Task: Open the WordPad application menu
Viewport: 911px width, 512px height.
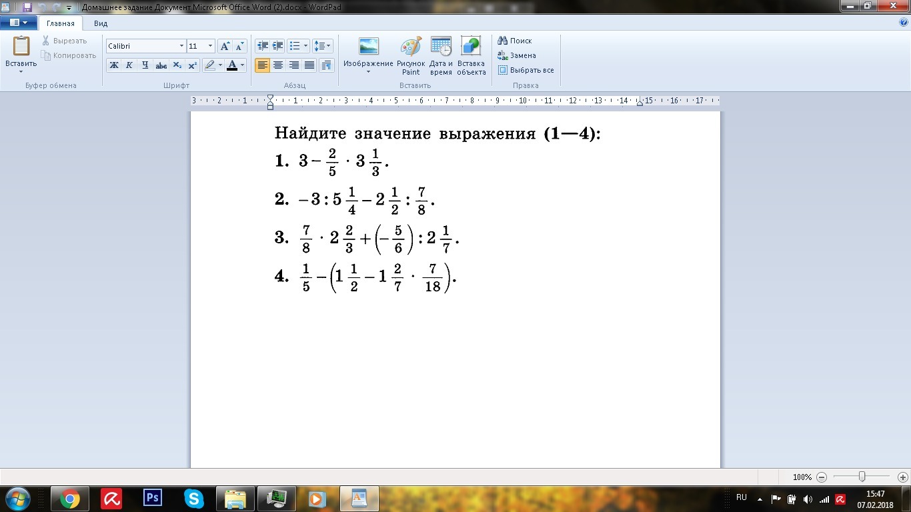Action: point(20,22)
